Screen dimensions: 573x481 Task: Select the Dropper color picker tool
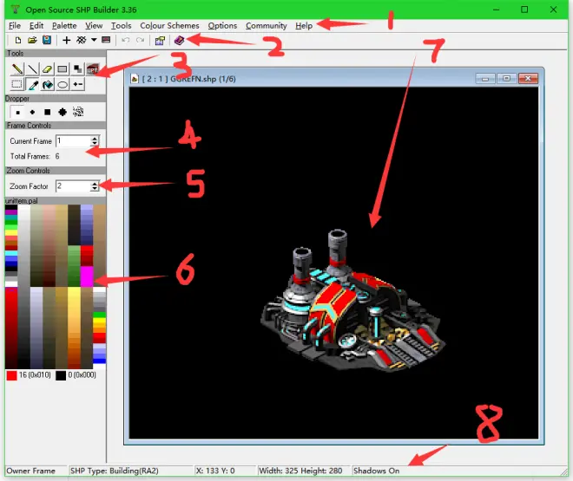tap(32, 85)
